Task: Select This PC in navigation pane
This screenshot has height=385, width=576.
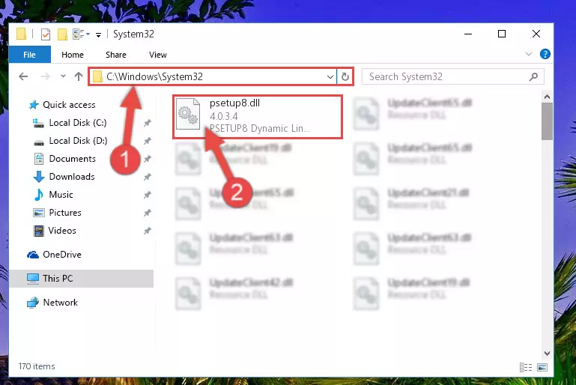Action: pos(81,279)
